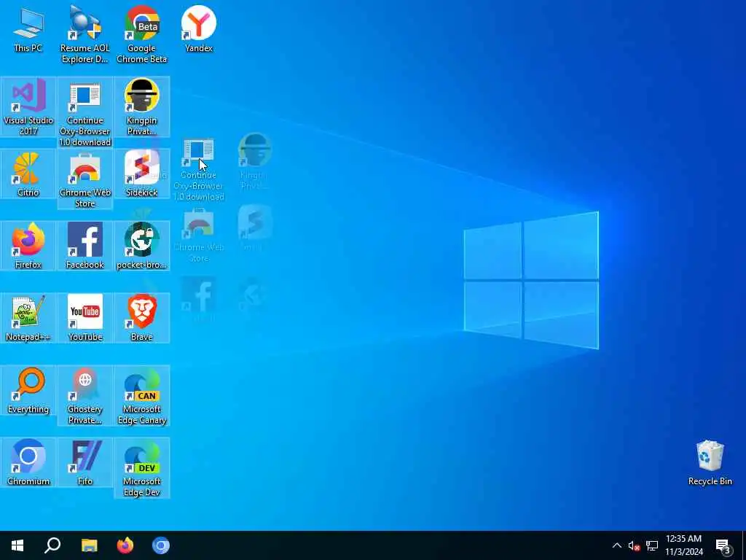Select the Firefox desktop shortcut

point(28,246)
